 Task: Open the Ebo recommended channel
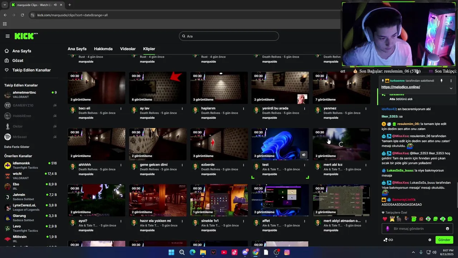(30, 186)
